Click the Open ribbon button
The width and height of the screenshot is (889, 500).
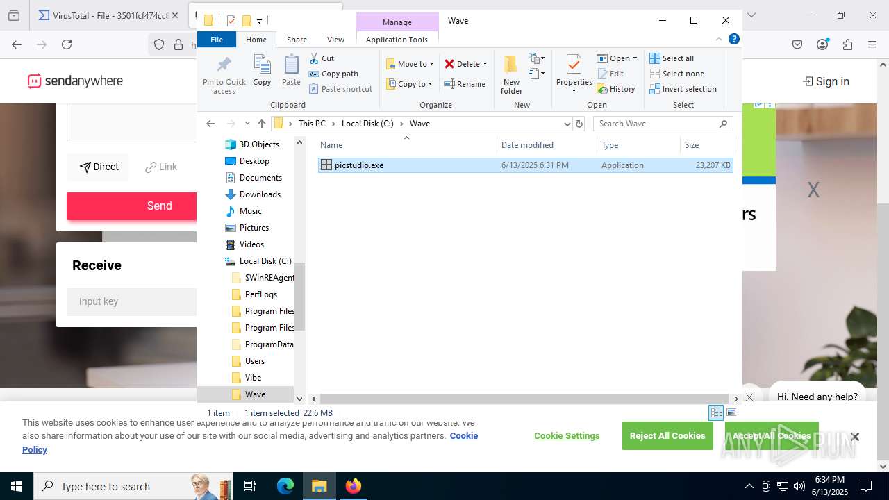click(617, 58)
